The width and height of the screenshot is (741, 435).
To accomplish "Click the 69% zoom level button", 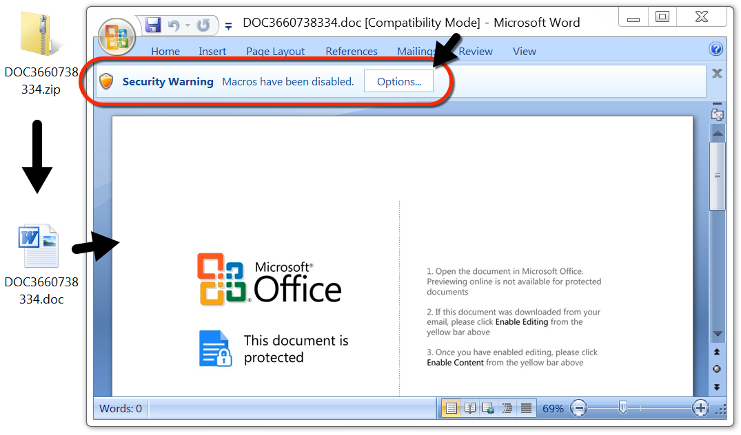I will click(553, 409).
